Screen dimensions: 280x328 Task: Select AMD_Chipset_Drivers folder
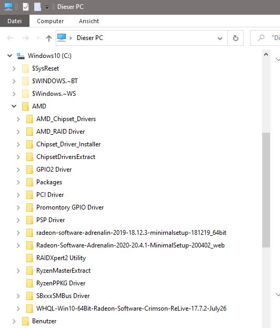coord(66,119)
